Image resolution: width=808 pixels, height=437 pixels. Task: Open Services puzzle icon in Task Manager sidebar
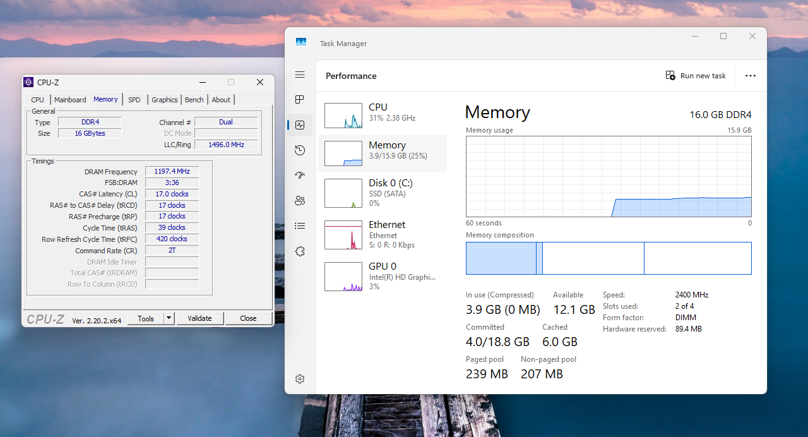(300, 251)
